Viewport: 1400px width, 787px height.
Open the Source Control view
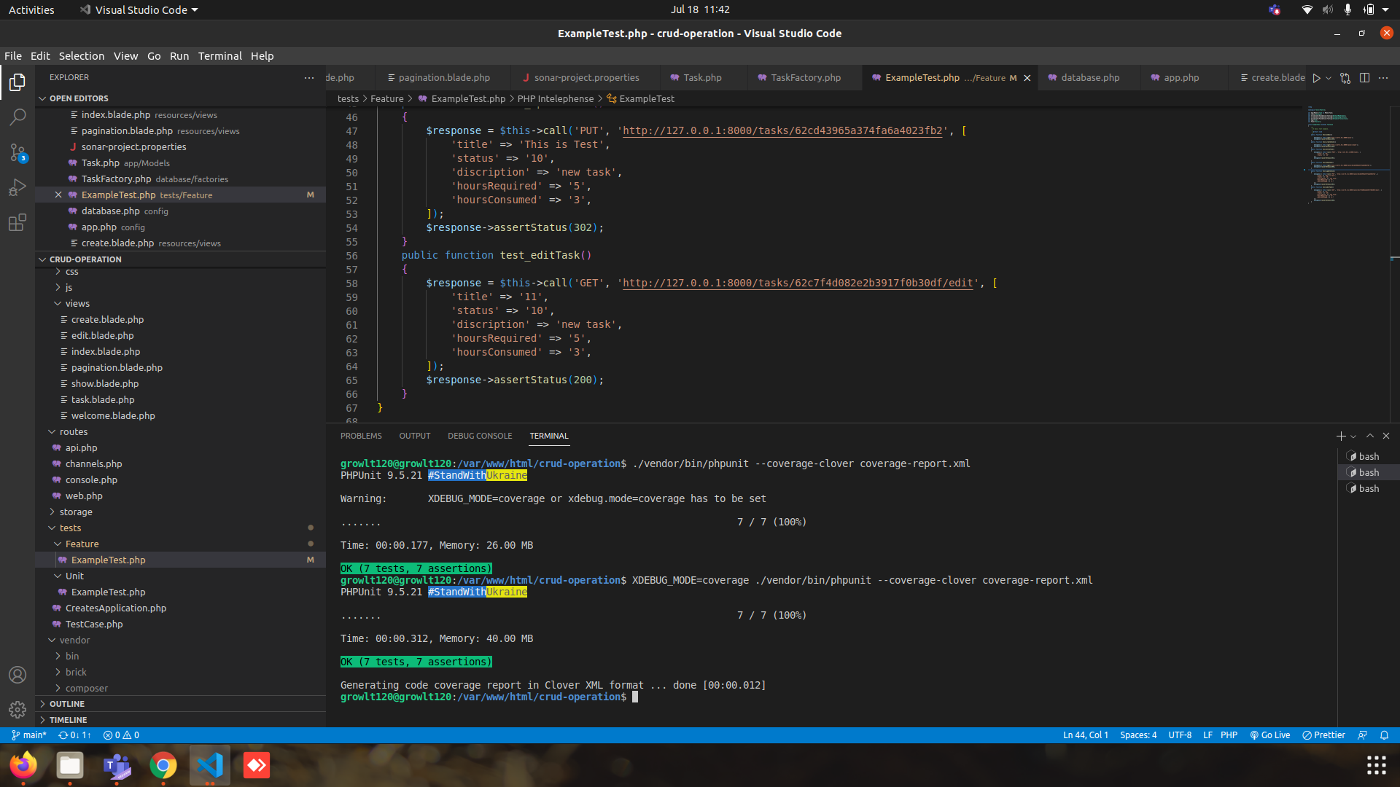coord(17,152)
